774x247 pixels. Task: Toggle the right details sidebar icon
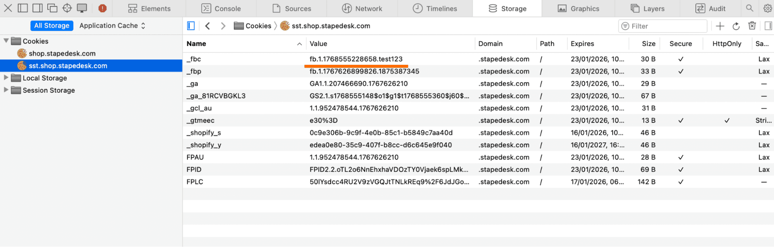(x=768, y=26)
